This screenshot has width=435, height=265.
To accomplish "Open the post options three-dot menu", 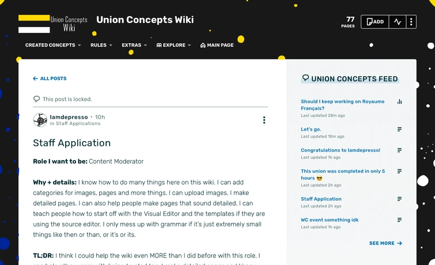I will 264,120.
